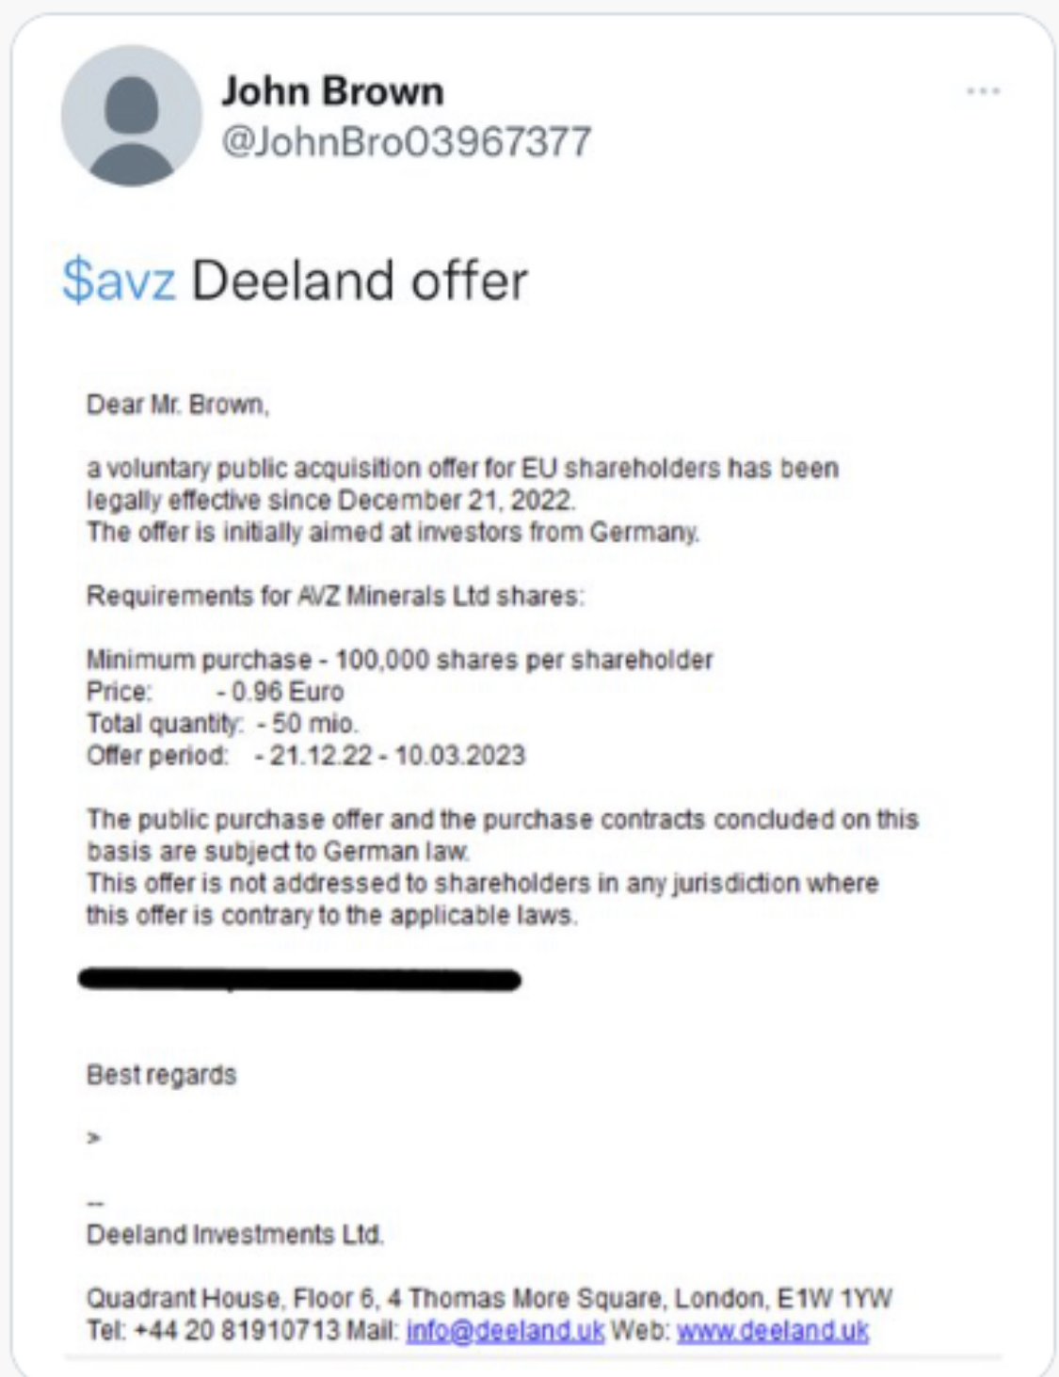This screenshot has height=1377, width=1059.
Task: Click the 'Requirements for AVZ Minerals Ltd shares' heading
Action: 335,596
